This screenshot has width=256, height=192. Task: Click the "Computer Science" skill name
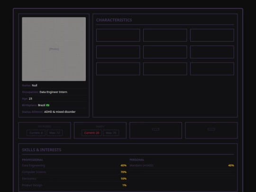(x=34, y=172)
